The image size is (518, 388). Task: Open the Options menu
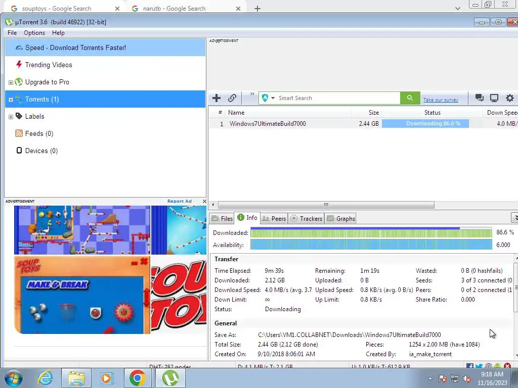click(34, 33)
